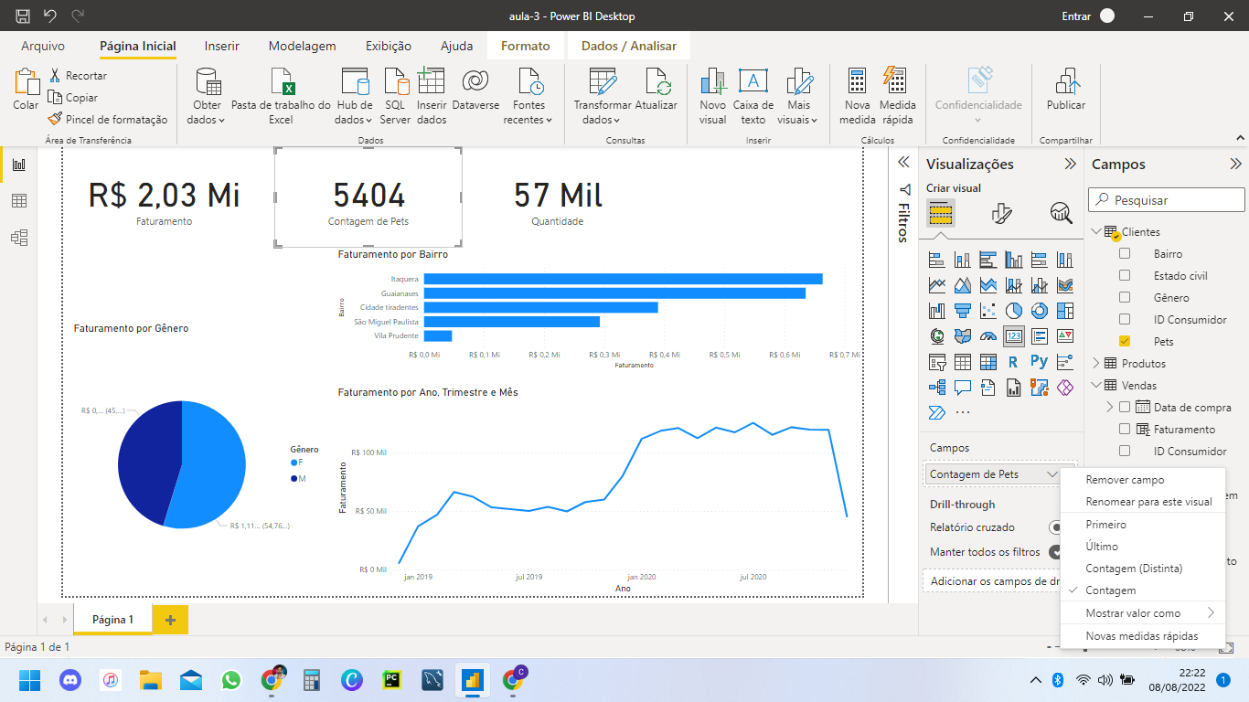Image resolution: width=1249 pixels, height=702 pixels.
Task: Click the Caixa de texto button
Action: 753,96
